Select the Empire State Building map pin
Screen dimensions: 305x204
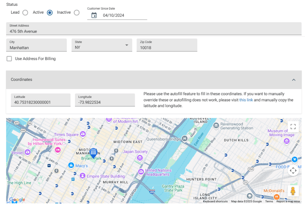82,176
